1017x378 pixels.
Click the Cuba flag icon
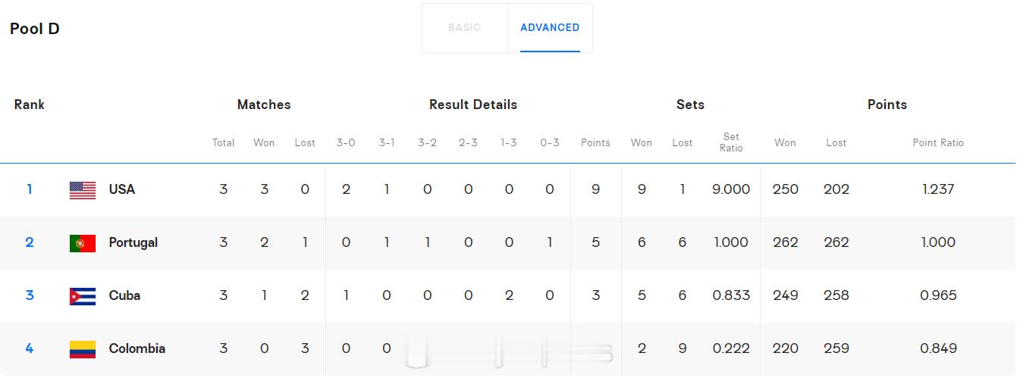pos(83,296)
